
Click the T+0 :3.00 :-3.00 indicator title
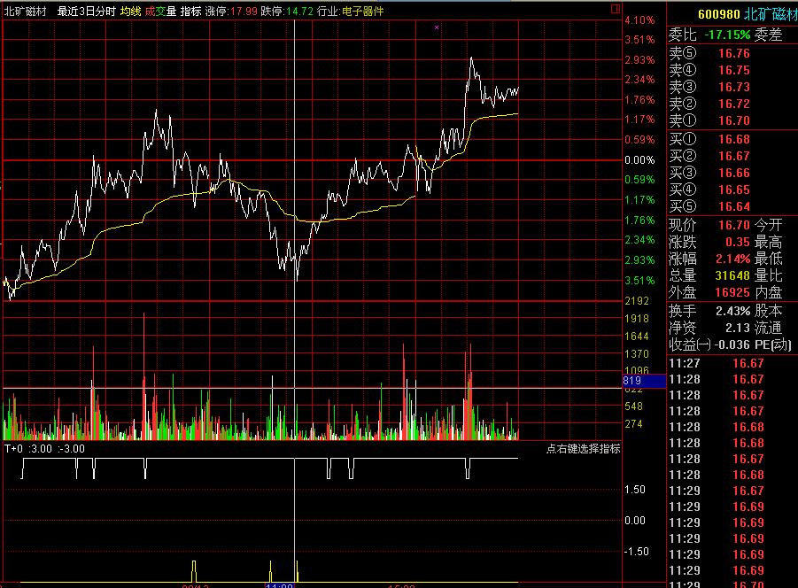pyautogui.click(x=44, y=449)
